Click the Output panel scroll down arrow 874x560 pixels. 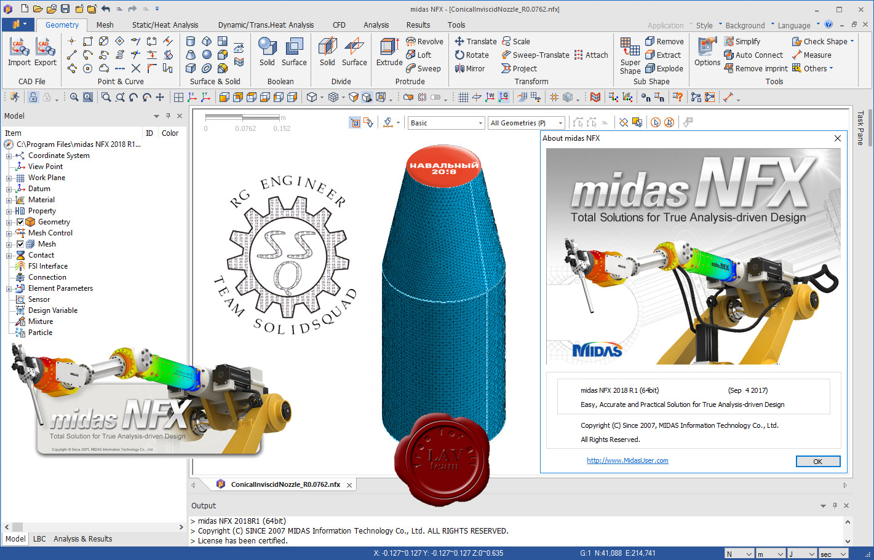[848, 541]
